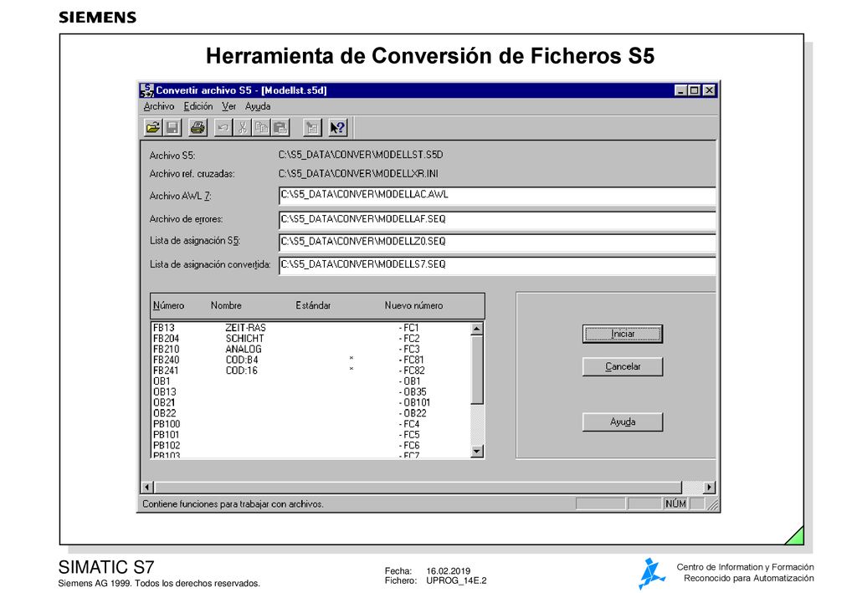Click the cross-reference path MODELLXR.INI

pyautogui.click(x=358, y=174)
